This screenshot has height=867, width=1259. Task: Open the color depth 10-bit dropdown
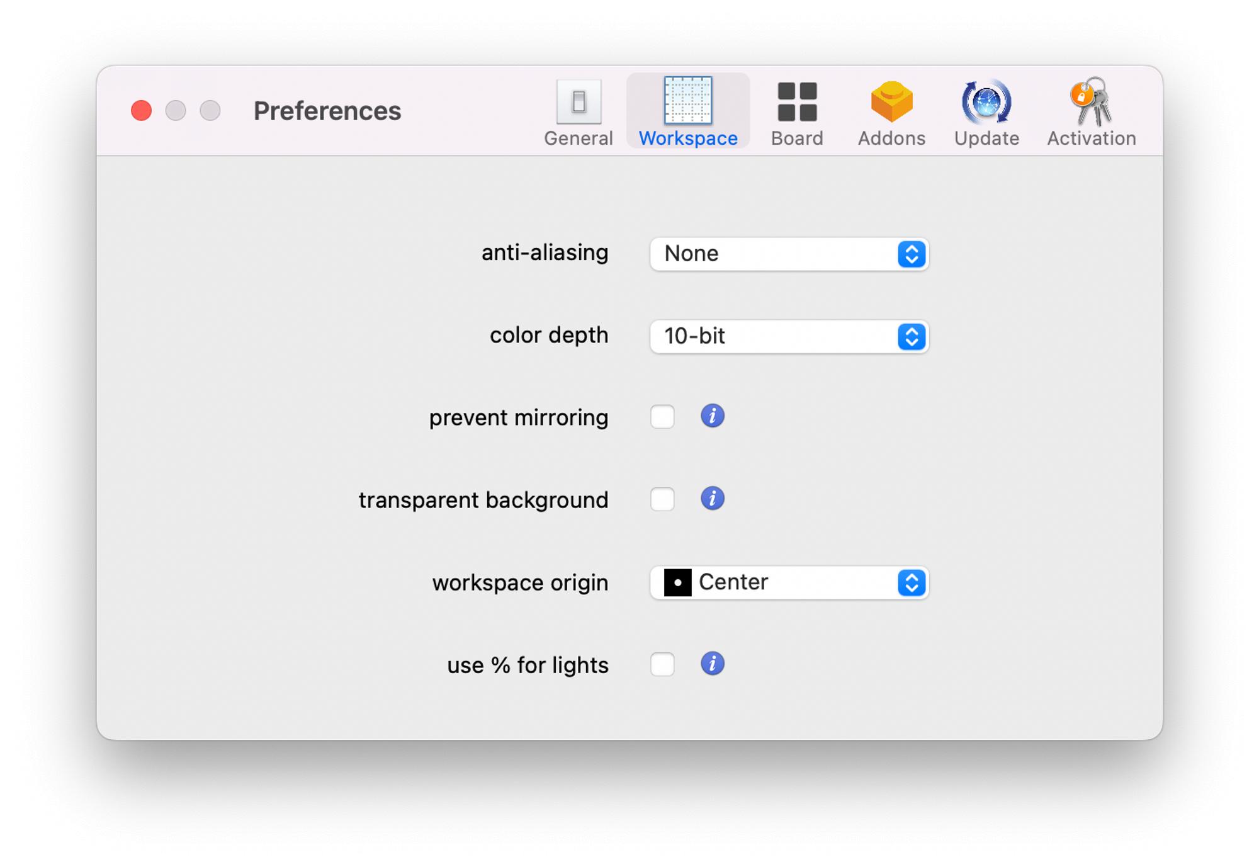(x=789, y=336)
